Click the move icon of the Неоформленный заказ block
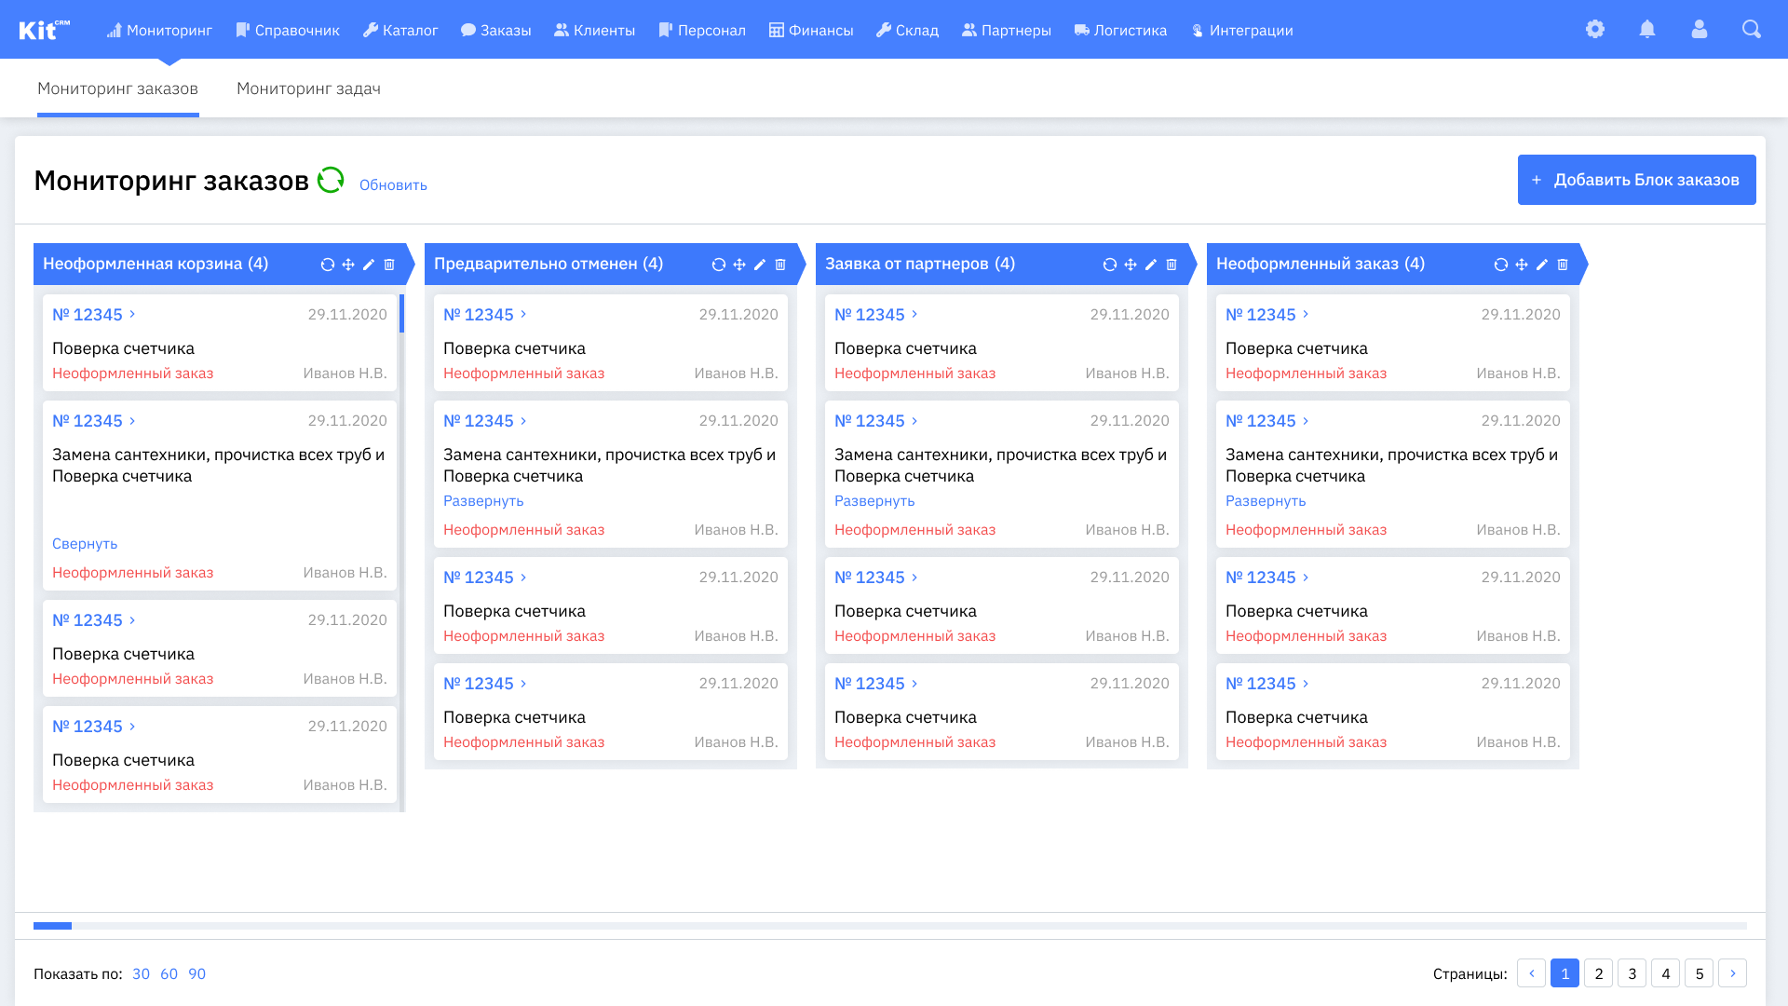The image size is (1788, 1006). [1522, 265]
